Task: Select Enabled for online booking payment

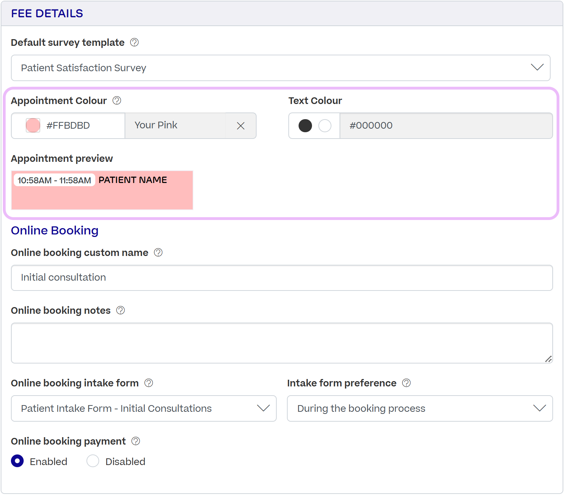Action: 17,461
